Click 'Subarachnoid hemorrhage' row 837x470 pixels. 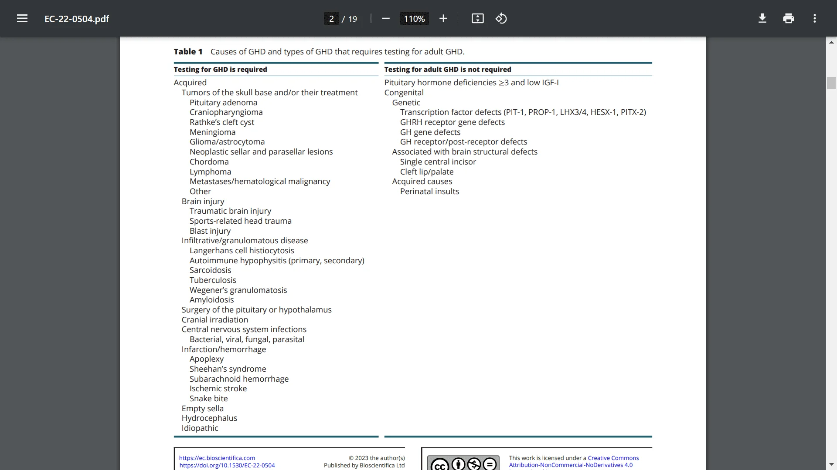pyautogui.click(x=239, y=379)
